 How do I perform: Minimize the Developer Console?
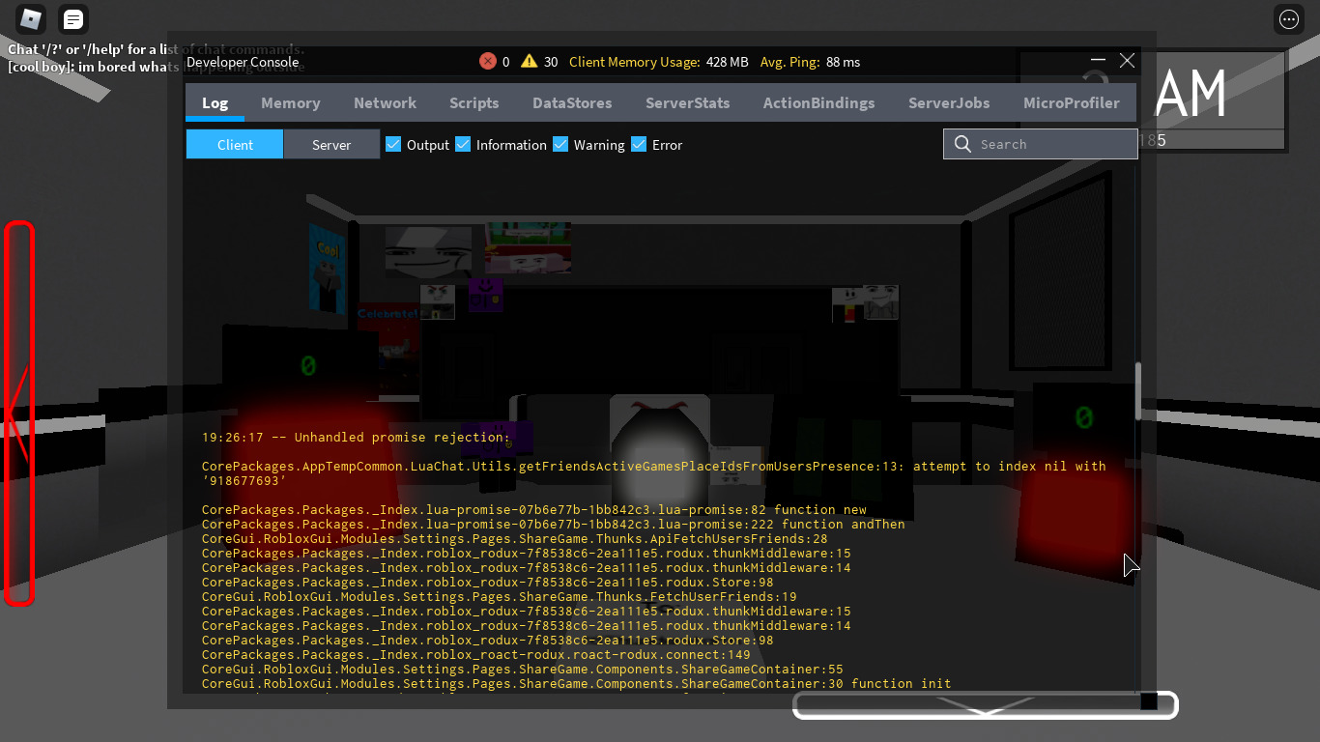1099,61
